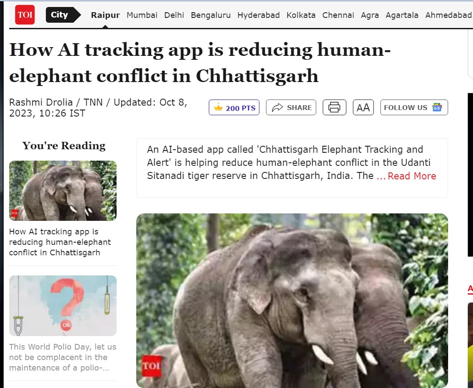
Task: Open the World Polio Day article thumbnail
Action: pos(63,306)
